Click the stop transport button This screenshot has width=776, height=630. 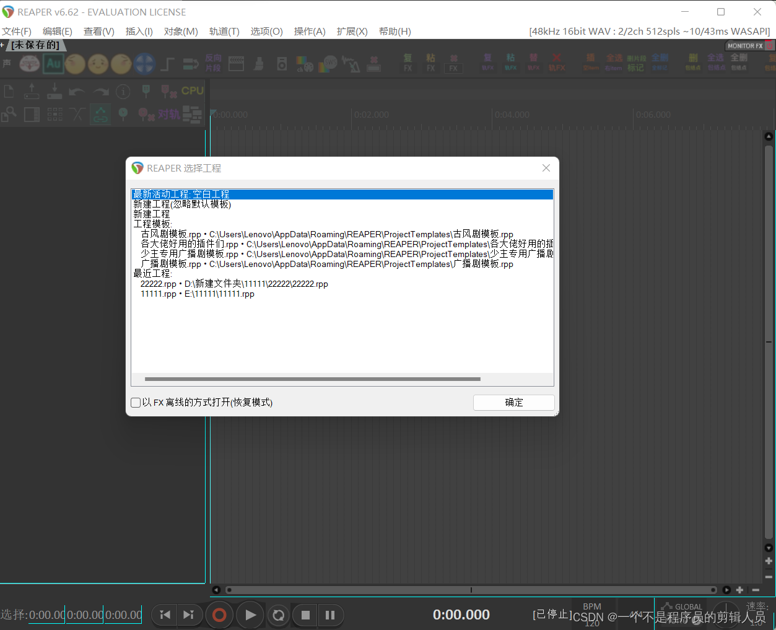[305, 615]
